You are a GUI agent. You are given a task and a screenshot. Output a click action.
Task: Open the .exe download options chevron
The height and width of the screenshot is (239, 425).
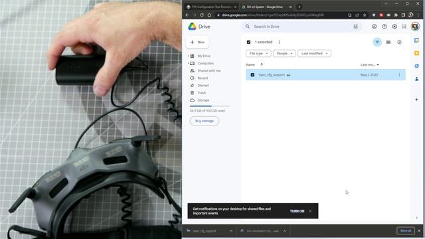(x=285, y=231)
